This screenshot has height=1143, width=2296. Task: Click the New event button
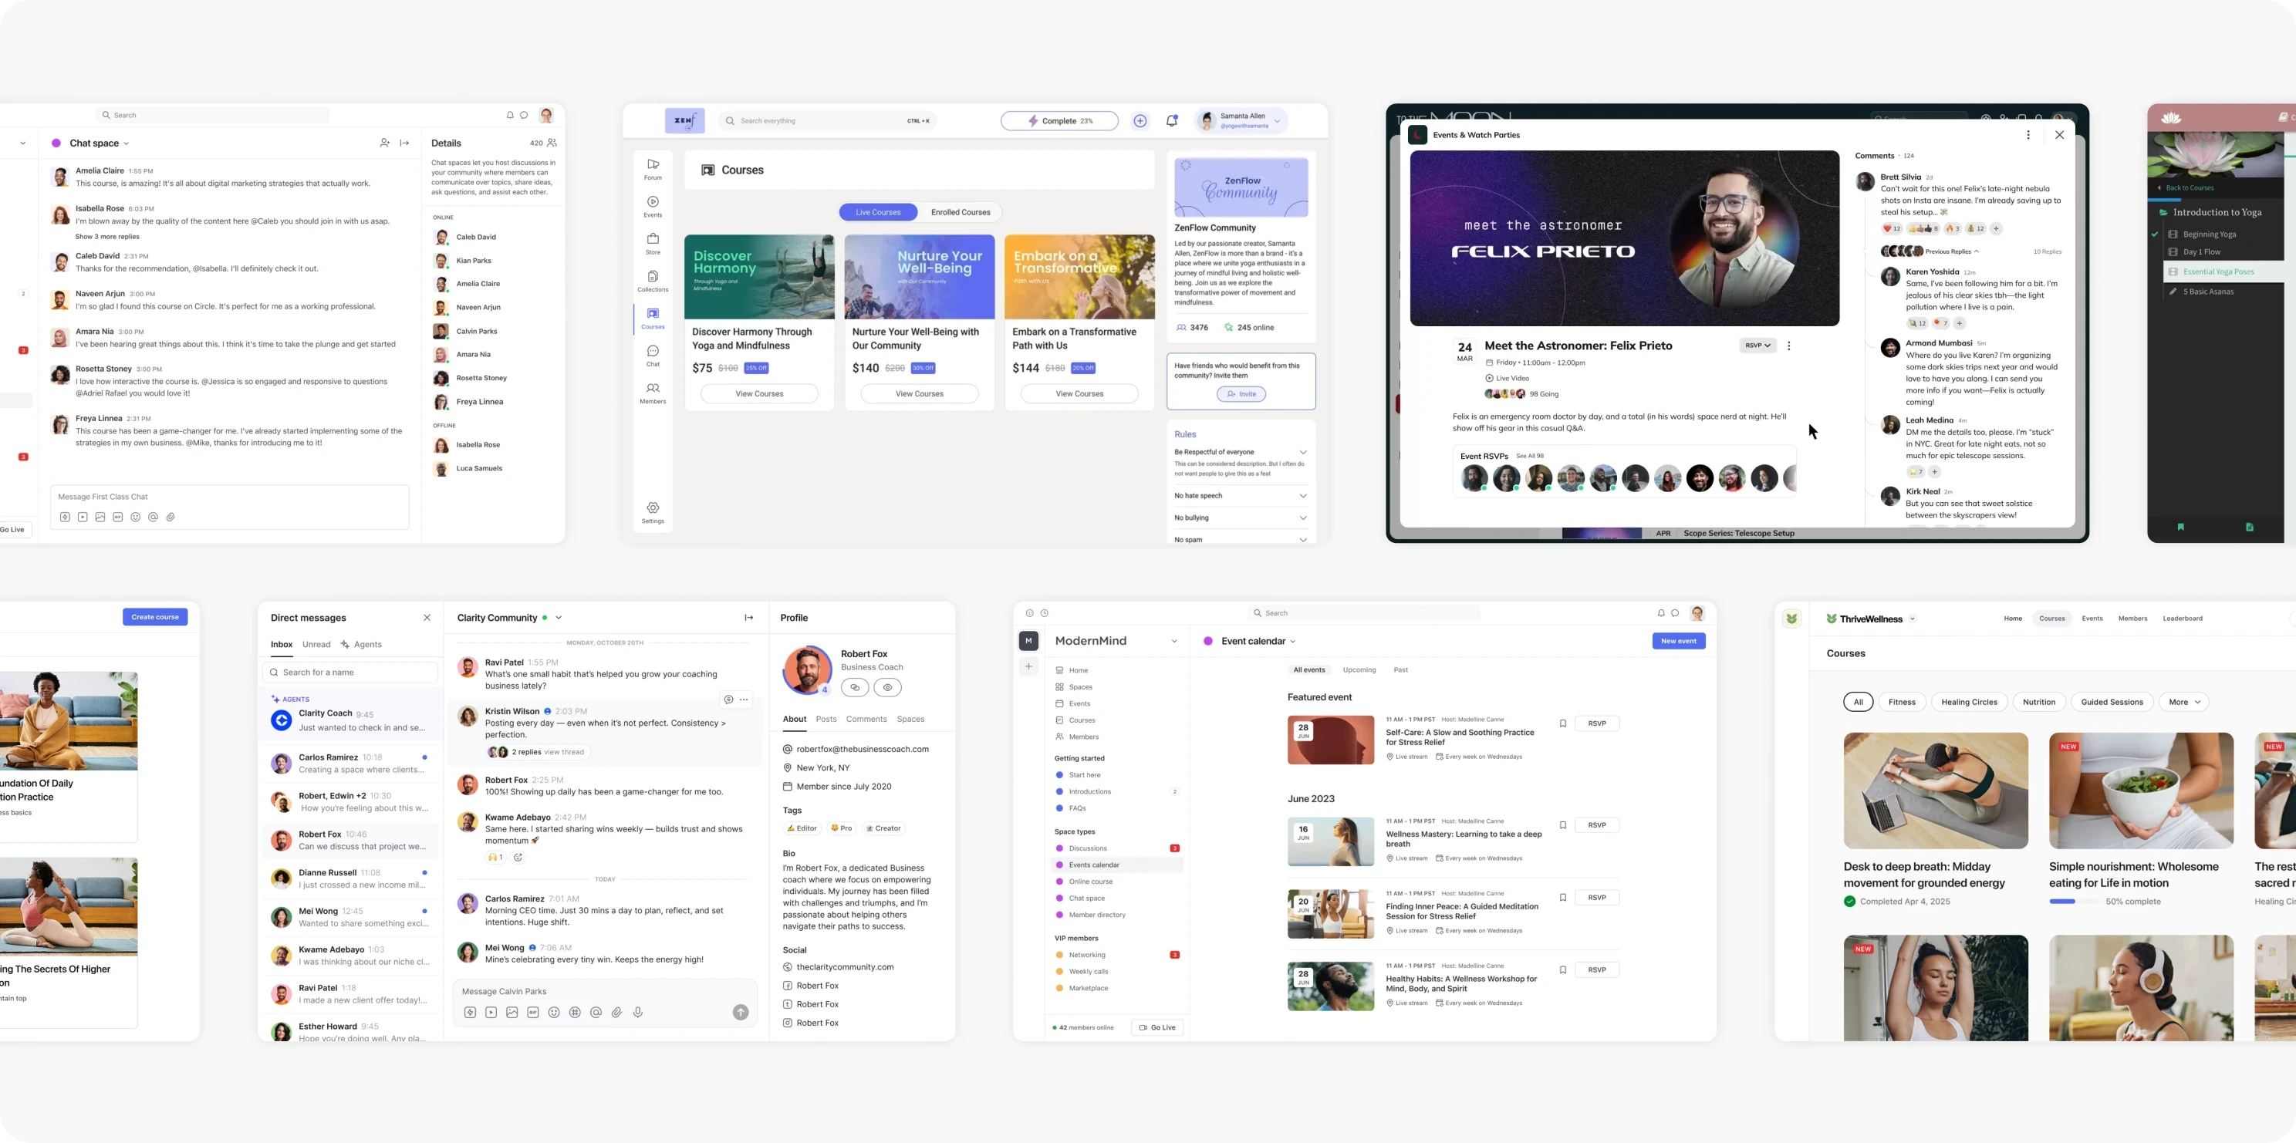click(1678, 642)
